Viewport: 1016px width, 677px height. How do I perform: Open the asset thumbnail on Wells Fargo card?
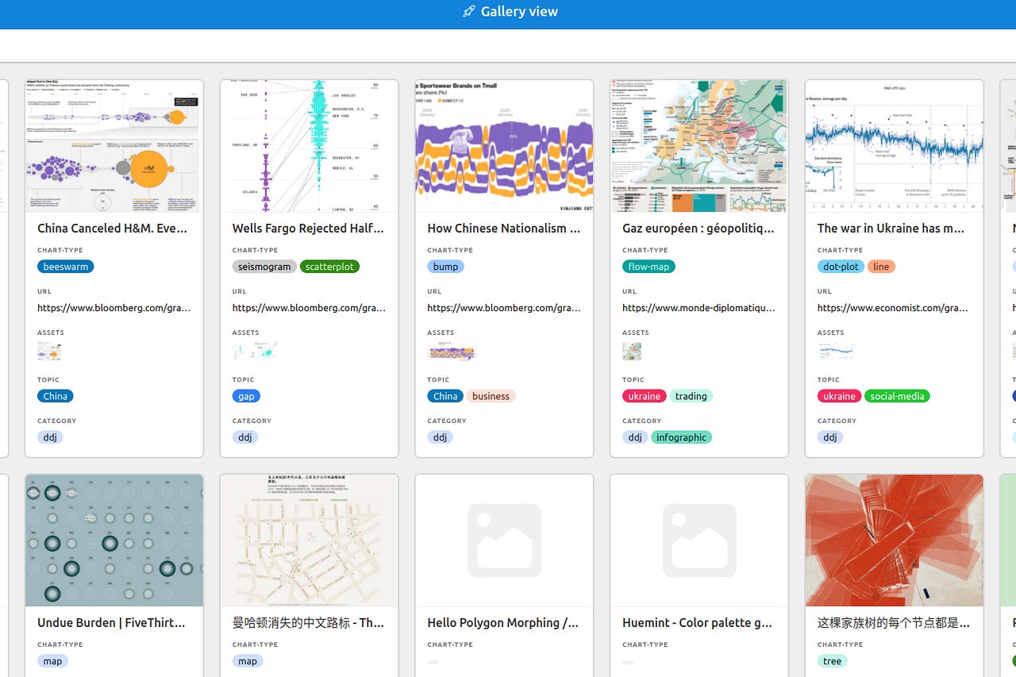(255, 352)
